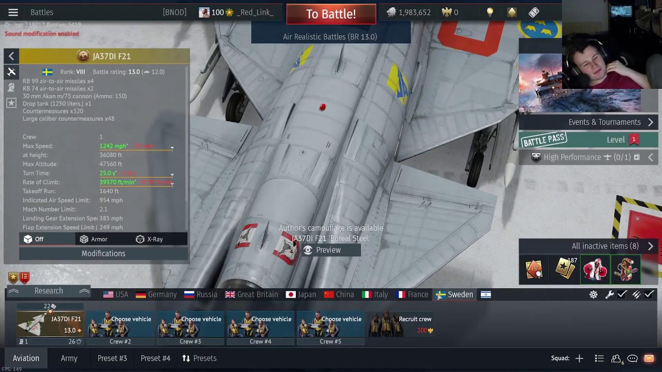Open Air Realistic Battles mode selector
This screenshot has height=372, width=662.
tap(330, 37)
